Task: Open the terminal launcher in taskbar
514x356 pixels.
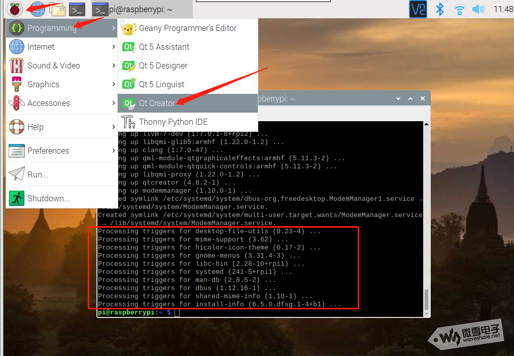Action: point(77,9)
